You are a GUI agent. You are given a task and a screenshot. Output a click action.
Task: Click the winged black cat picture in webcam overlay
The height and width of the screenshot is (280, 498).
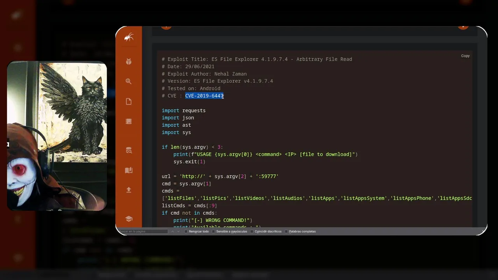tap(73, 112)
